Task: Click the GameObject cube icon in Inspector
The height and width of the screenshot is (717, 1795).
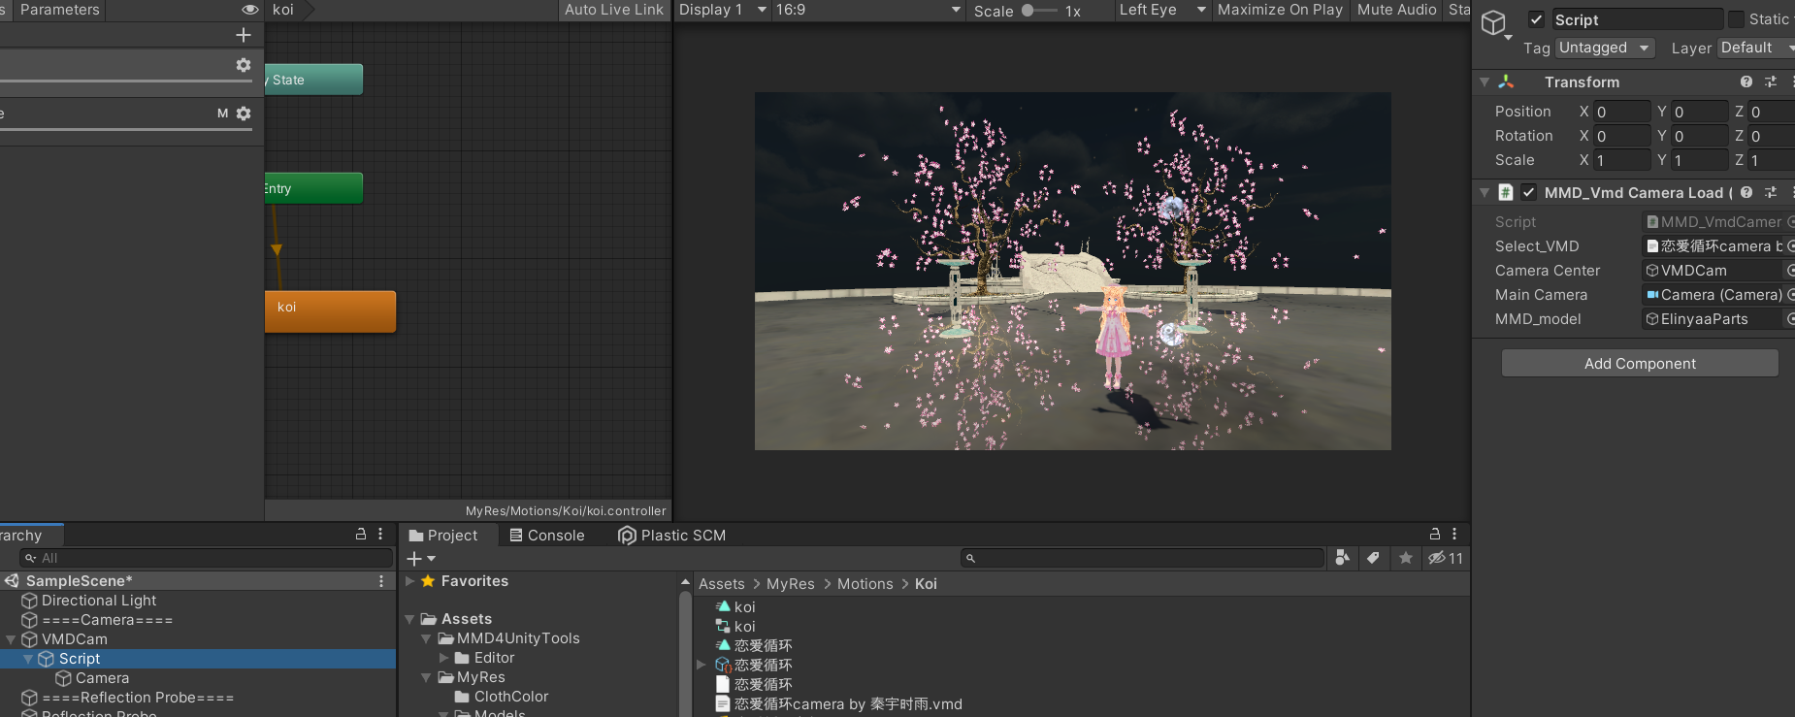Action: pos(1494,22)
